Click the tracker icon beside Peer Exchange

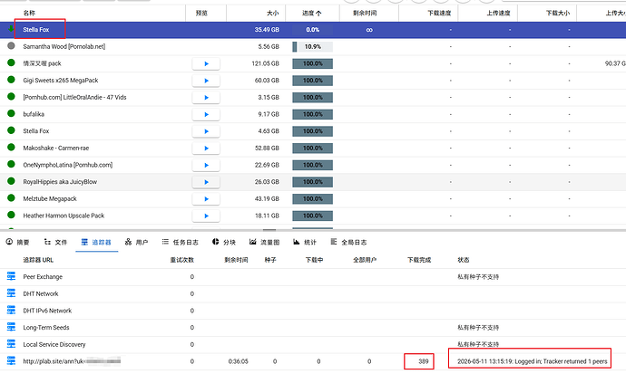11,276
